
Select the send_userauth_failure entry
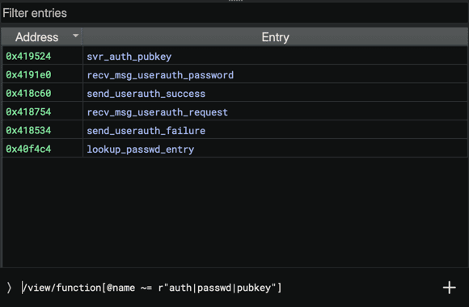[x=146, y=131]
